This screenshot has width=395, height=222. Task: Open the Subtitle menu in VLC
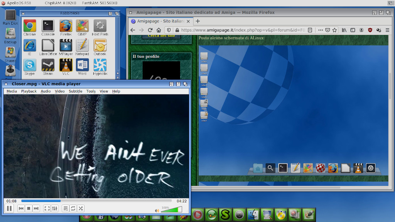[75, 91]
